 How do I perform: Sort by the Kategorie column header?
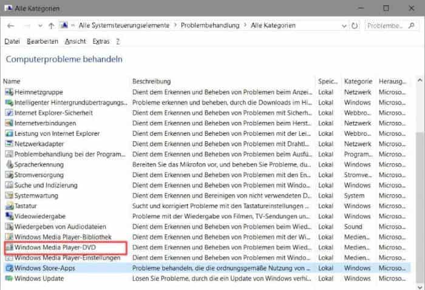coord(358,81)
